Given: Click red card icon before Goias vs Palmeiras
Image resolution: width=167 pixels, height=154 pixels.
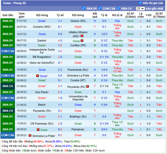Looking at the screenshot, I should [38, 130].
